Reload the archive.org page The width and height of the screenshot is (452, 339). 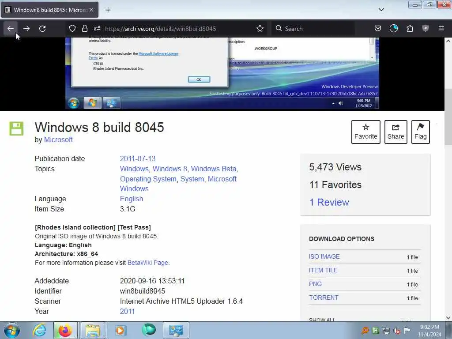point(42,29)
